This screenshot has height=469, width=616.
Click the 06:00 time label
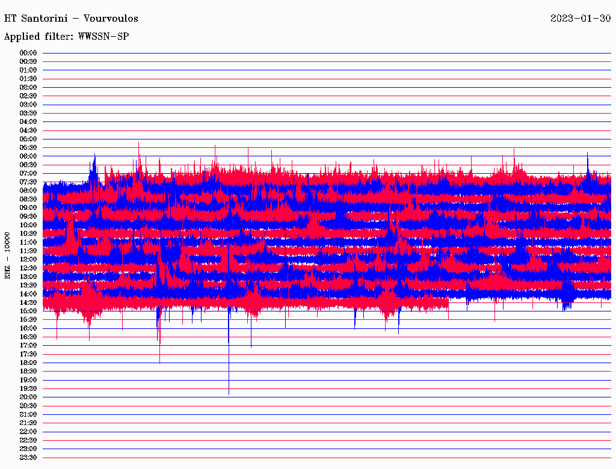[x=28, y=156]
